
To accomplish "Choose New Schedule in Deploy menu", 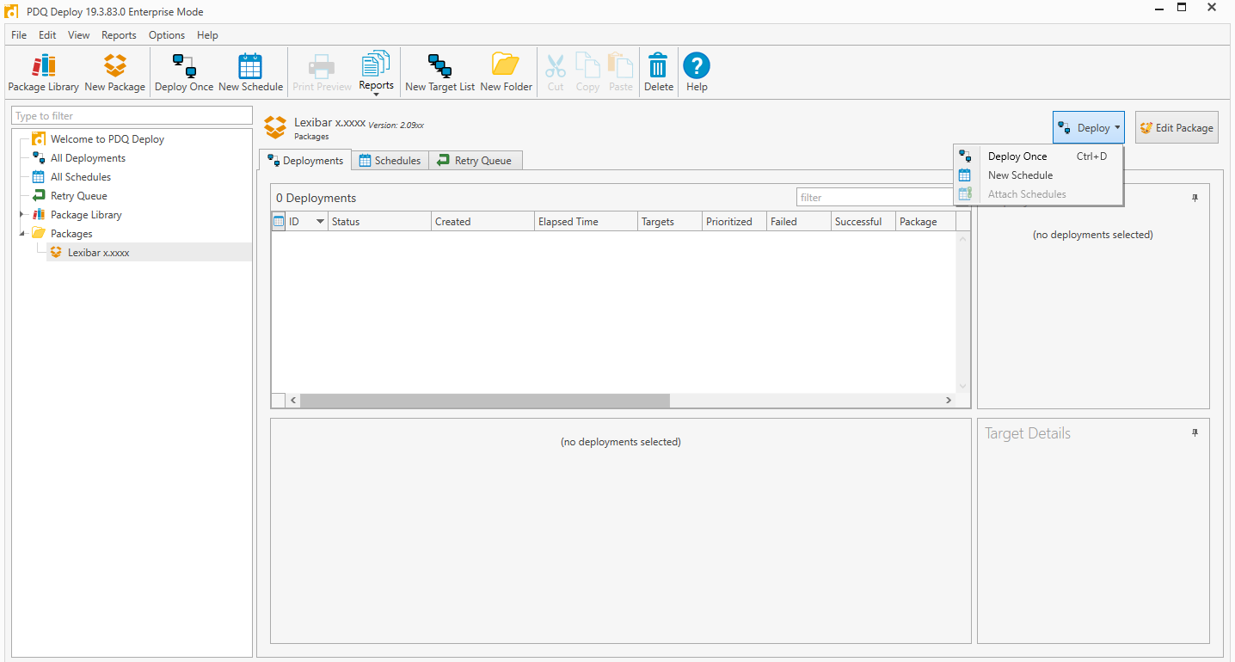I will [1020, 175].
